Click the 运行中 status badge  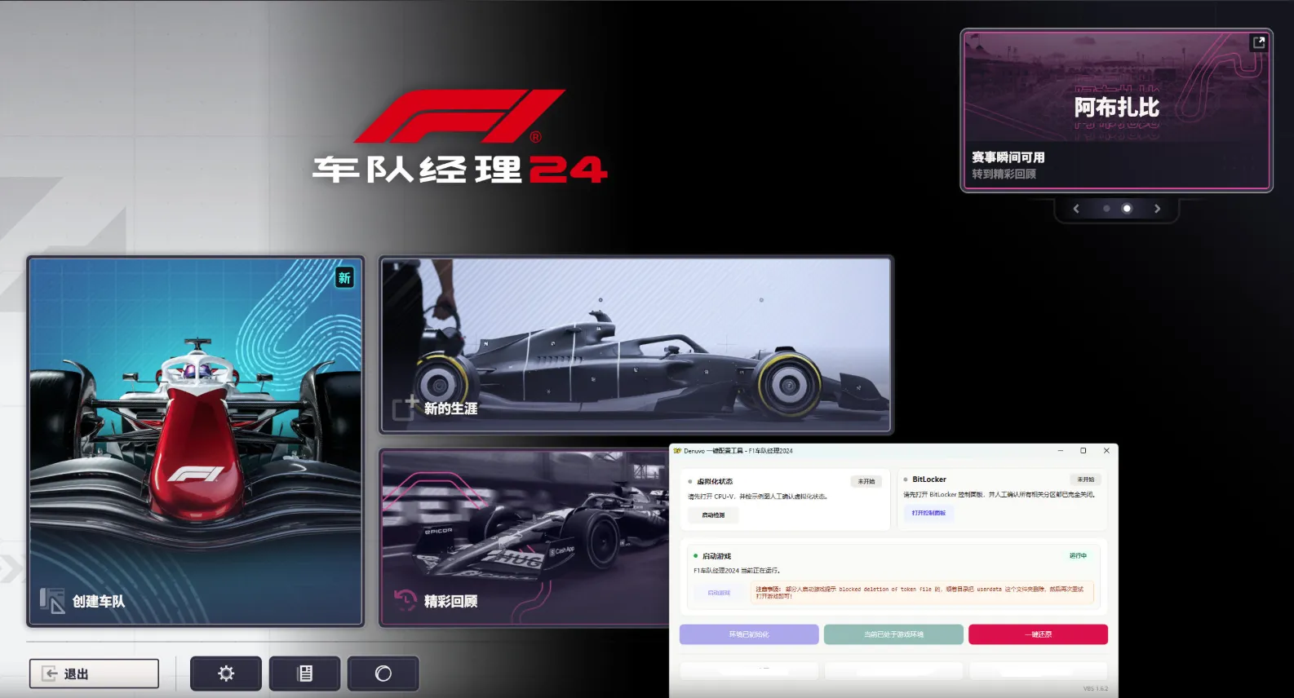(1078, 555)
